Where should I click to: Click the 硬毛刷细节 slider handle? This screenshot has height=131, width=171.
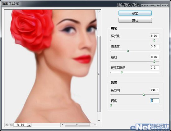[x=122, y=72]
